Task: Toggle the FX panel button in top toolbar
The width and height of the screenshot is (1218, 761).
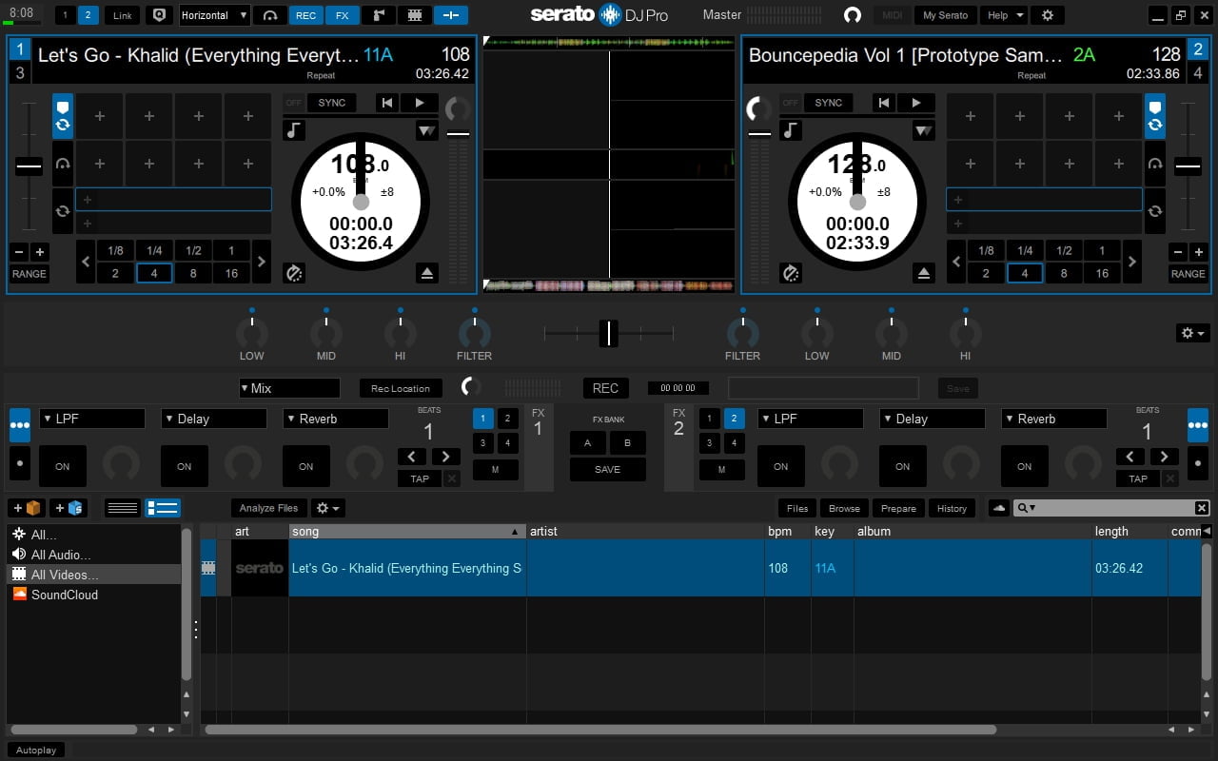Action: 342,15
